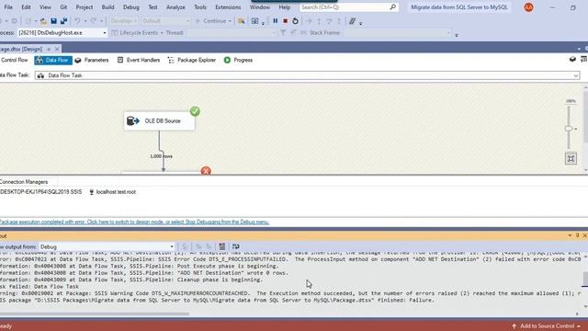
Task: Click the red error icon on destination component
Action: (x=206, y=171)
